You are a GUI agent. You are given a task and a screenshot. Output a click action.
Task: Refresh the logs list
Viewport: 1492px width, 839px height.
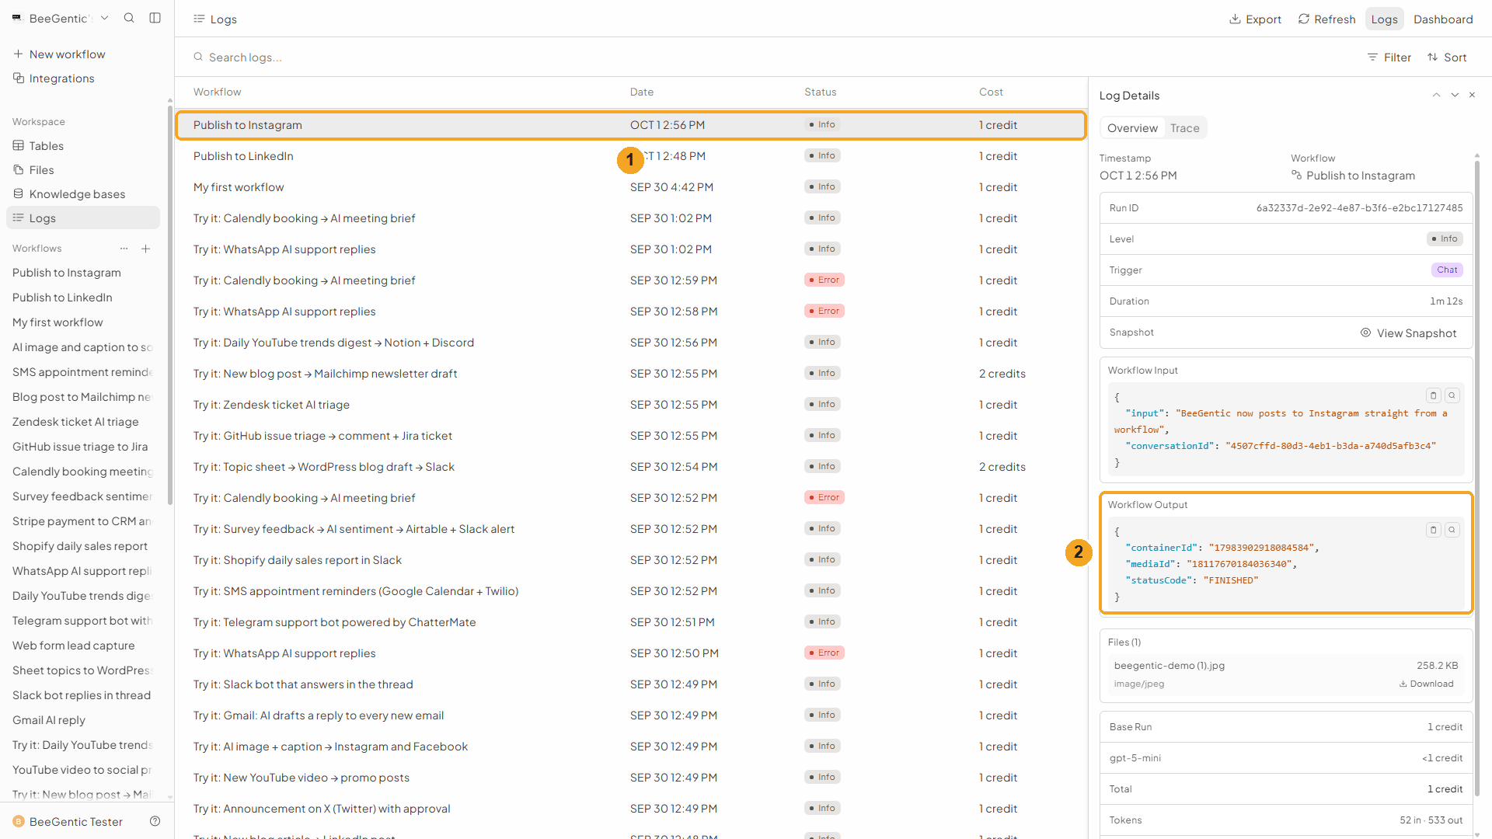click(1326, 19)
